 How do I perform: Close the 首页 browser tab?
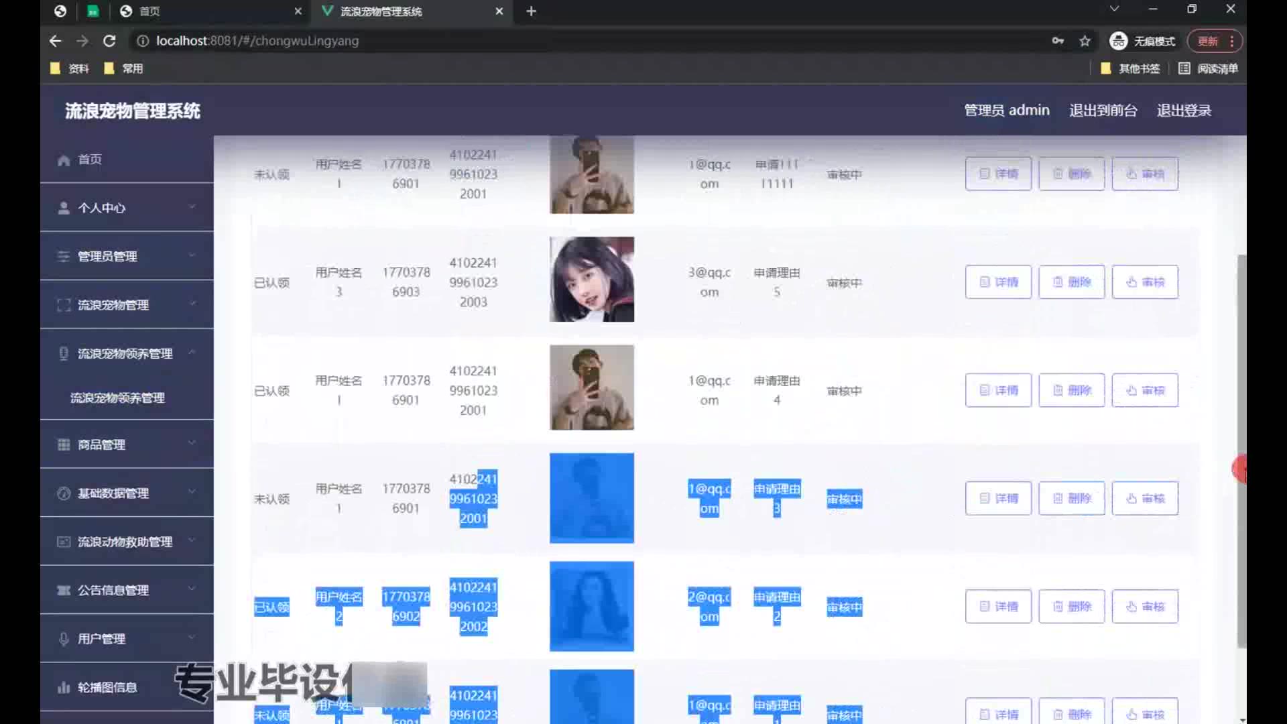[298, 11]
